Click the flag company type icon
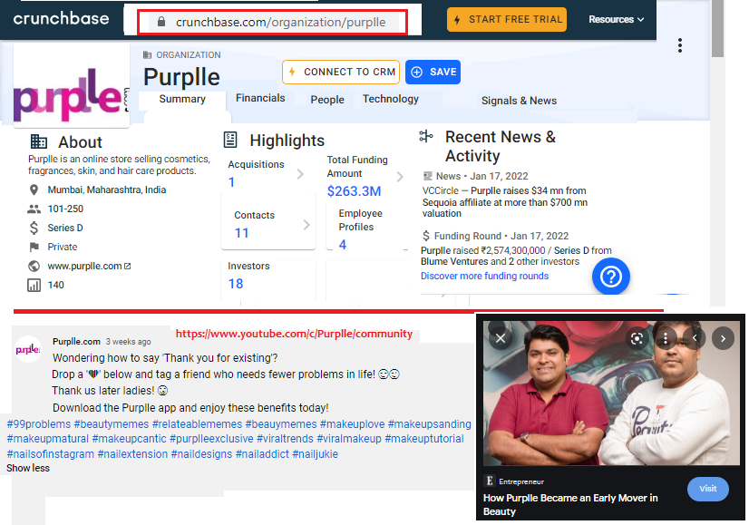This screenshot has width=749, height=525. [x=34, y=247]
